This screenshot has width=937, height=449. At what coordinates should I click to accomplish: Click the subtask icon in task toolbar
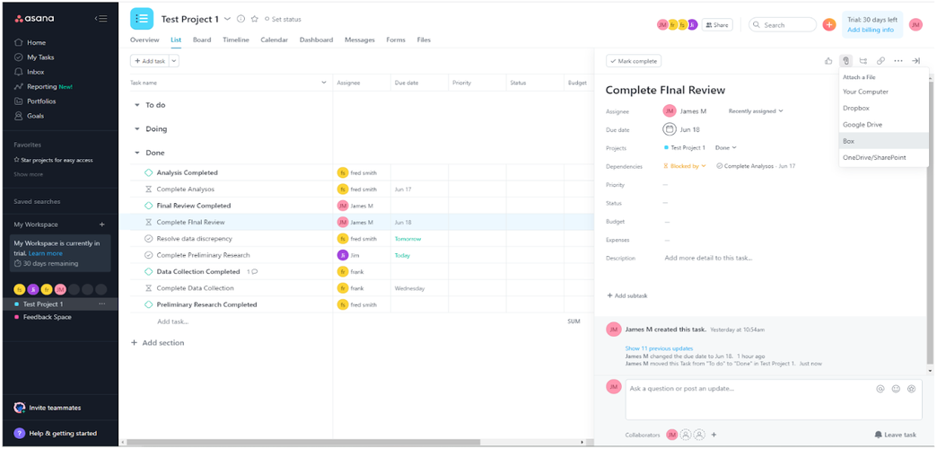click(x=863, y=61)
